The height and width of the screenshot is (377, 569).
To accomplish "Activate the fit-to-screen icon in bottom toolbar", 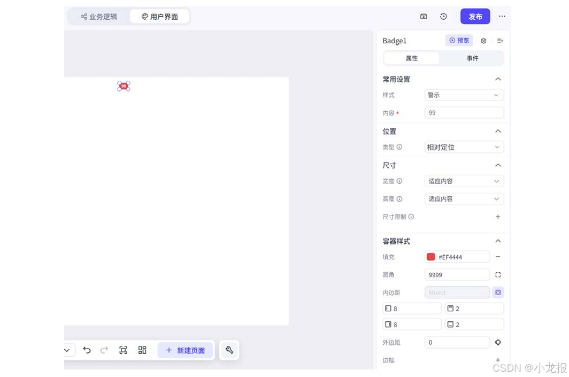I will pyautogui.click(x=124, y=349).
